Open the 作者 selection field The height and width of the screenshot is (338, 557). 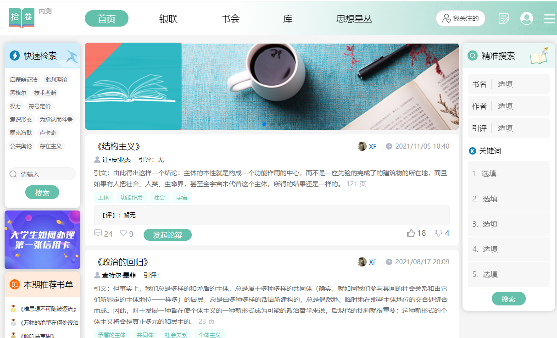pyautogui.click(x=508, y=106)
